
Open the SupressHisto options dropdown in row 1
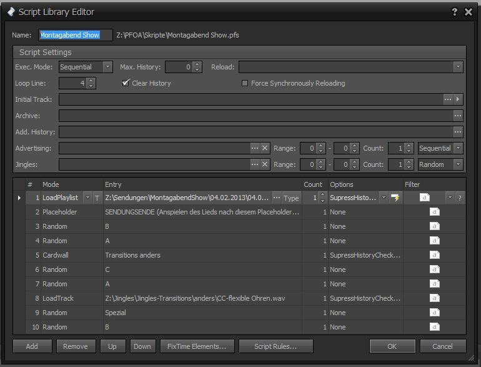click(384, 198)
